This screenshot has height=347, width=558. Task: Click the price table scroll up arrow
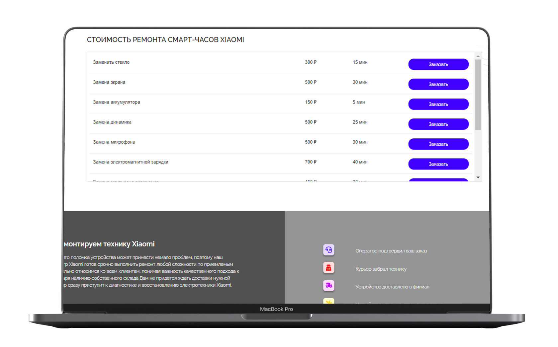coord(478,56)
